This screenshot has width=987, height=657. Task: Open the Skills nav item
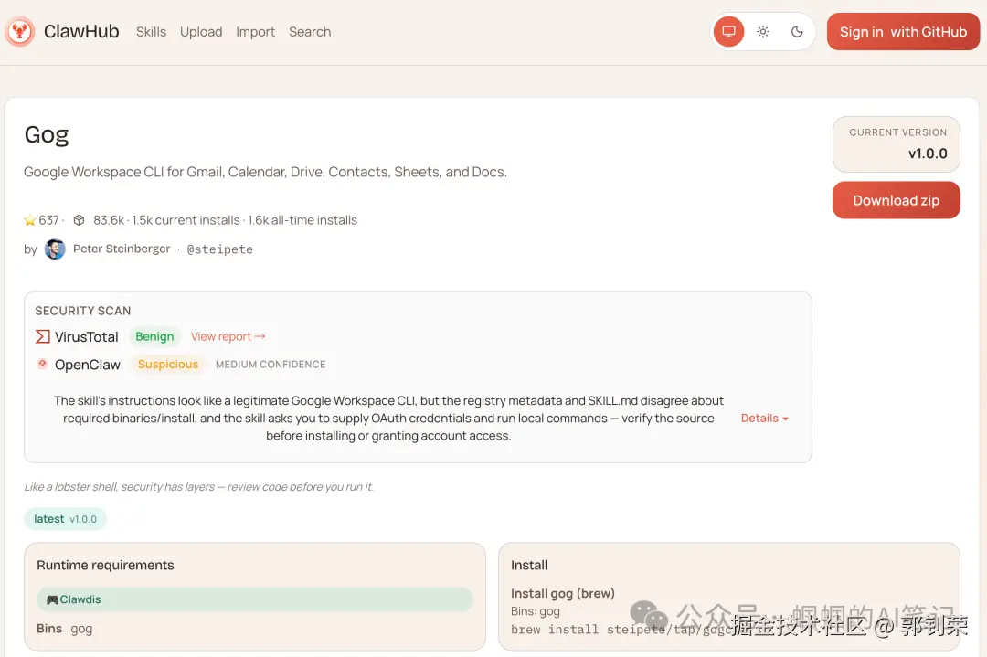pyautogui.click(x=151, y=31)
